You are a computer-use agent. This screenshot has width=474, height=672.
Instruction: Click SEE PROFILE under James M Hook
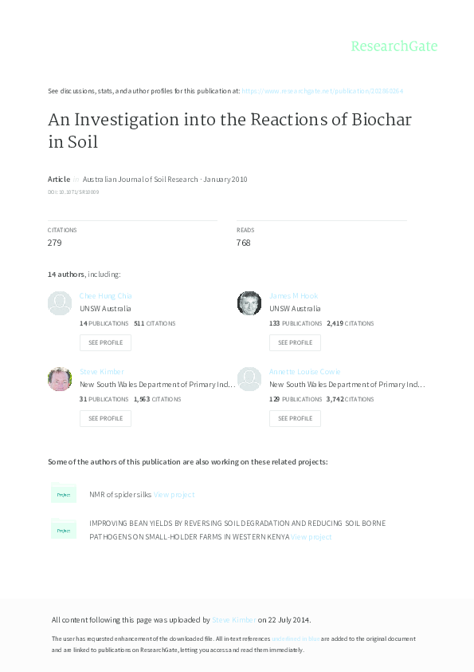click(x=295, y=342)
